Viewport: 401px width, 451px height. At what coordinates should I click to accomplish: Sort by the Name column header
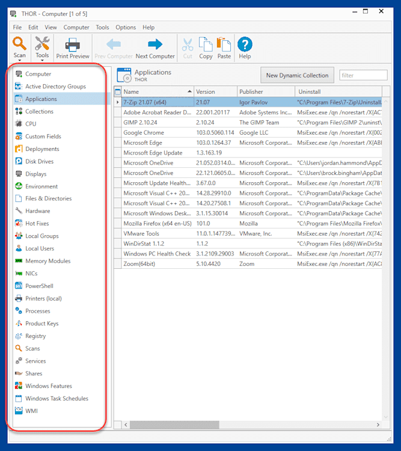pyautogui.click(x=158, y=92)
